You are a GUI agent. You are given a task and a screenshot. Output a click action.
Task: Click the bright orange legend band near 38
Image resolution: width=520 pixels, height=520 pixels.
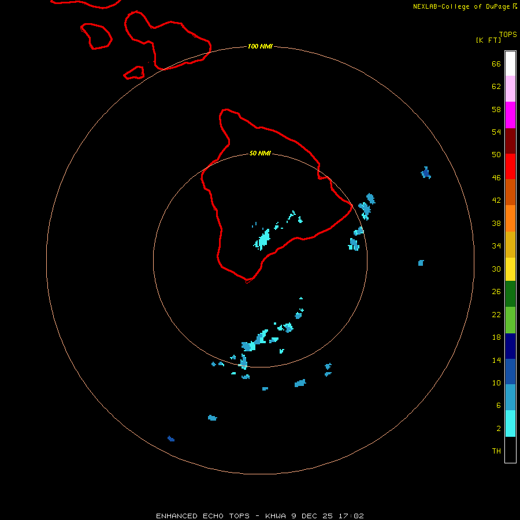pyautogui.click(x=510, y=218)
